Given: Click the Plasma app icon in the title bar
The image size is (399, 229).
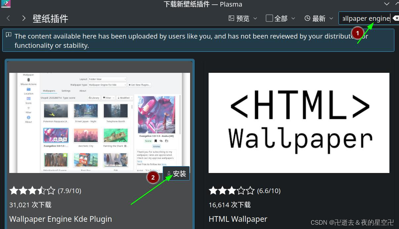Looking at the screenshot, I should point(6,4).
